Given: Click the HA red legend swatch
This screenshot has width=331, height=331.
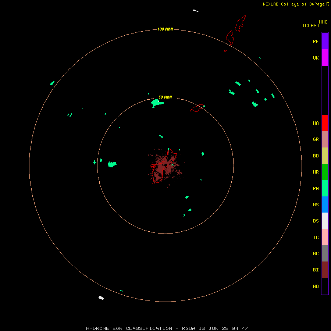Looking at the screenshot, I should (x=325, y=123).
